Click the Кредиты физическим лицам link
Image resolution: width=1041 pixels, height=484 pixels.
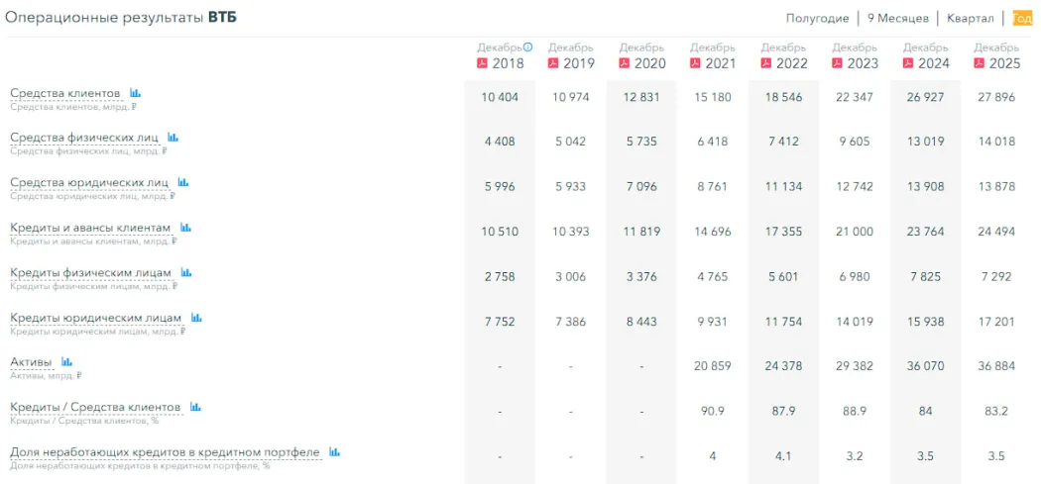90,272
